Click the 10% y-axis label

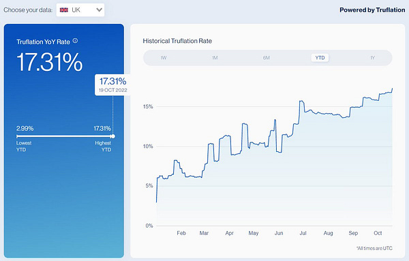pos(148,147)
